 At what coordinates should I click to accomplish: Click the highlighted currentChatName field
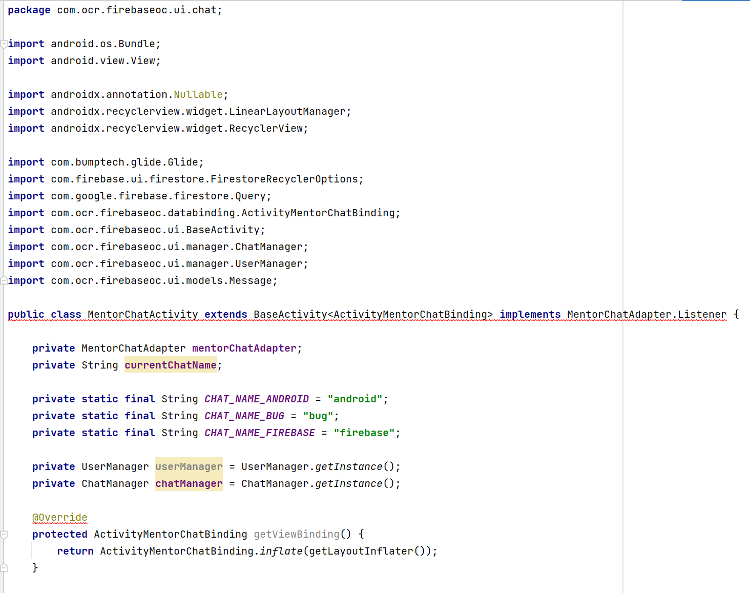point(171,365)
